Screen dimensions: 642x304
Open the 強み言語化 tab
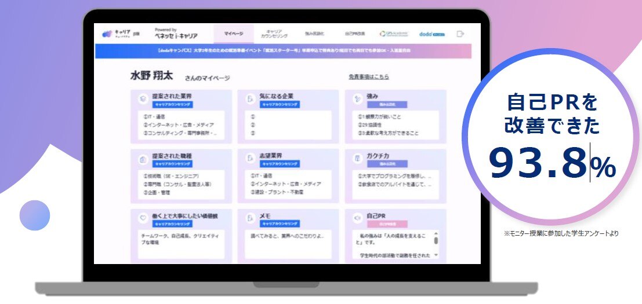[315, 34]
